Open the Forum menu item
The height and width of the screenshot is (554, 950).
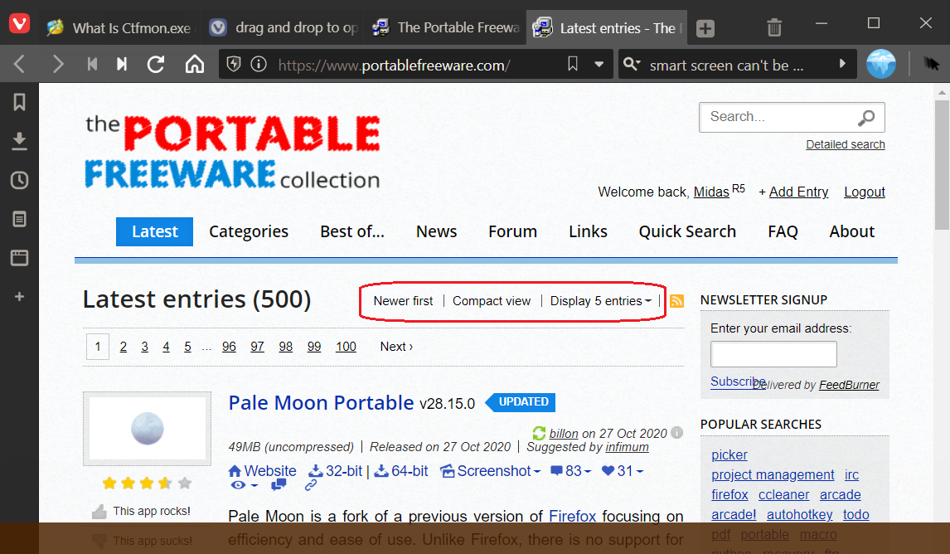(512, 231)
